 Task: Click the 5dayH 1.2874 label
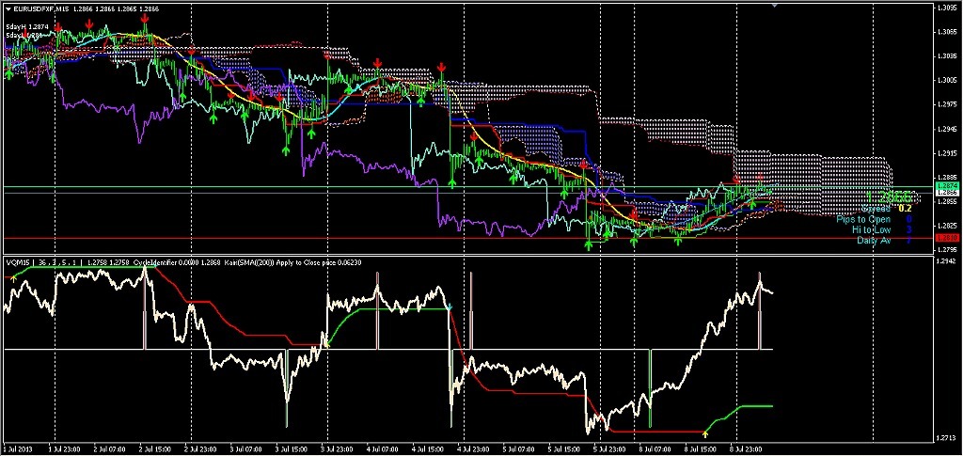[x=27, y=26]
